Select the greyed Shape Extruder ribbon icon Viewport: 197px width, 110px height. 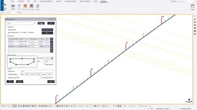click(x=19, y=7)
